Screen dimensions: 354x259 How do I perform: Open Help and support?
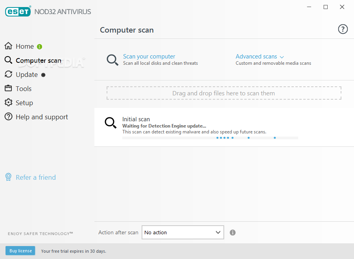pyautogui.click(x=42, y=117)
